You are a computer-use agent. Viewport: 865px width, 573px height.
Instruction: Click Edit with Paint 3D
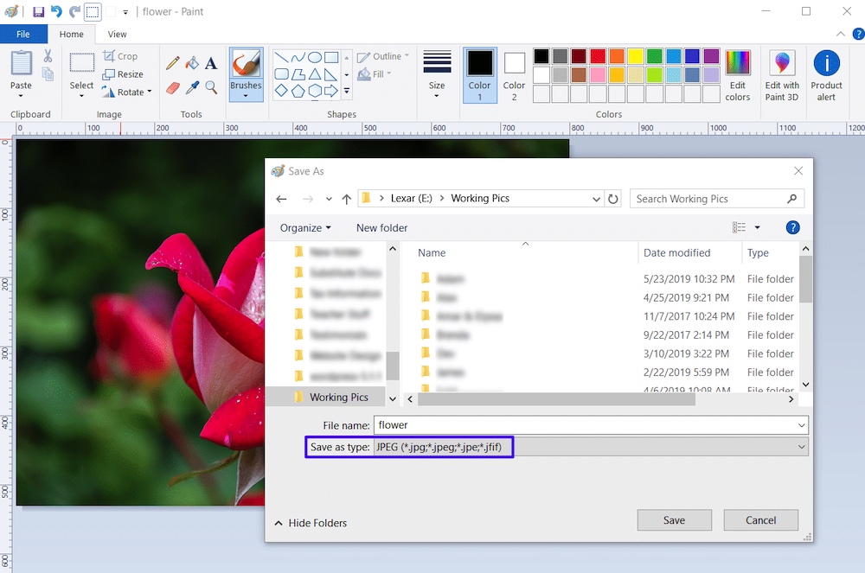782,75
